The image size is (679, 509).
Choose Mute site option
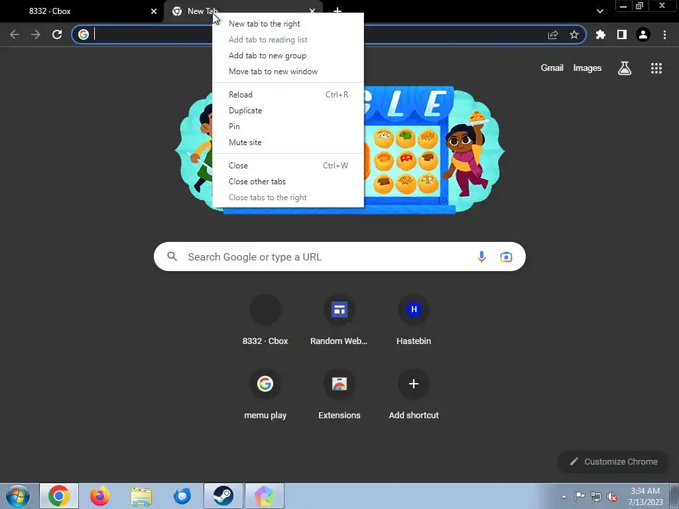pos(288,142)
